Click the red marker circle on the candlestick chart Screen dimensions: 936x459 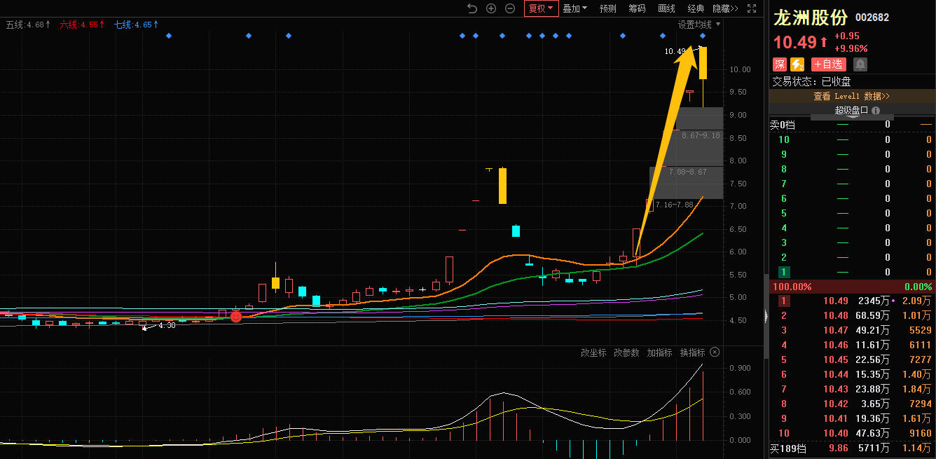(236, 317)
